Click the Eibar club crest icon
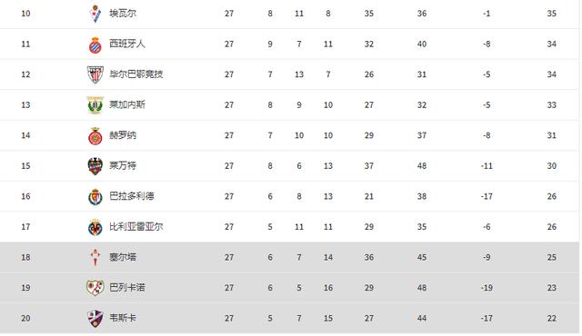This screenshot has height=336, width=582. (x=95, y=14)
